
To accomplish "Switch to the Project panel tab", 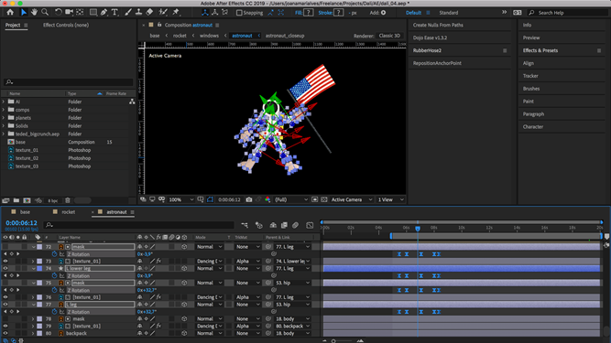I will point(13,25).
